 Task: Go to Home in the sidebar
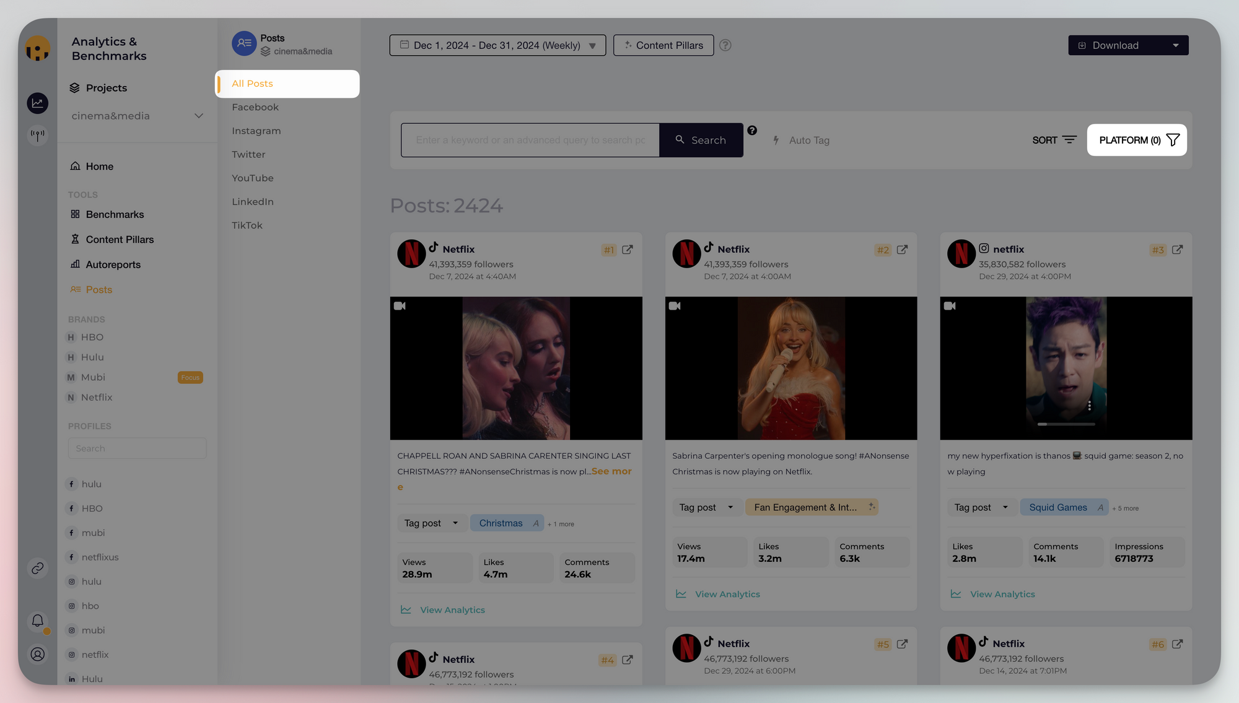[x=92, y=166]
